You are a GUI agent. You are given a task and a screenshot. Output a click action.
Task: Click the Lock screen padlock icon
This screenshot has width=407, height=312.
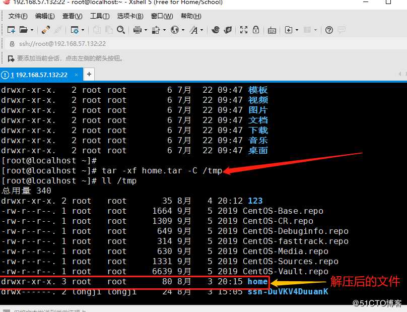256,30
